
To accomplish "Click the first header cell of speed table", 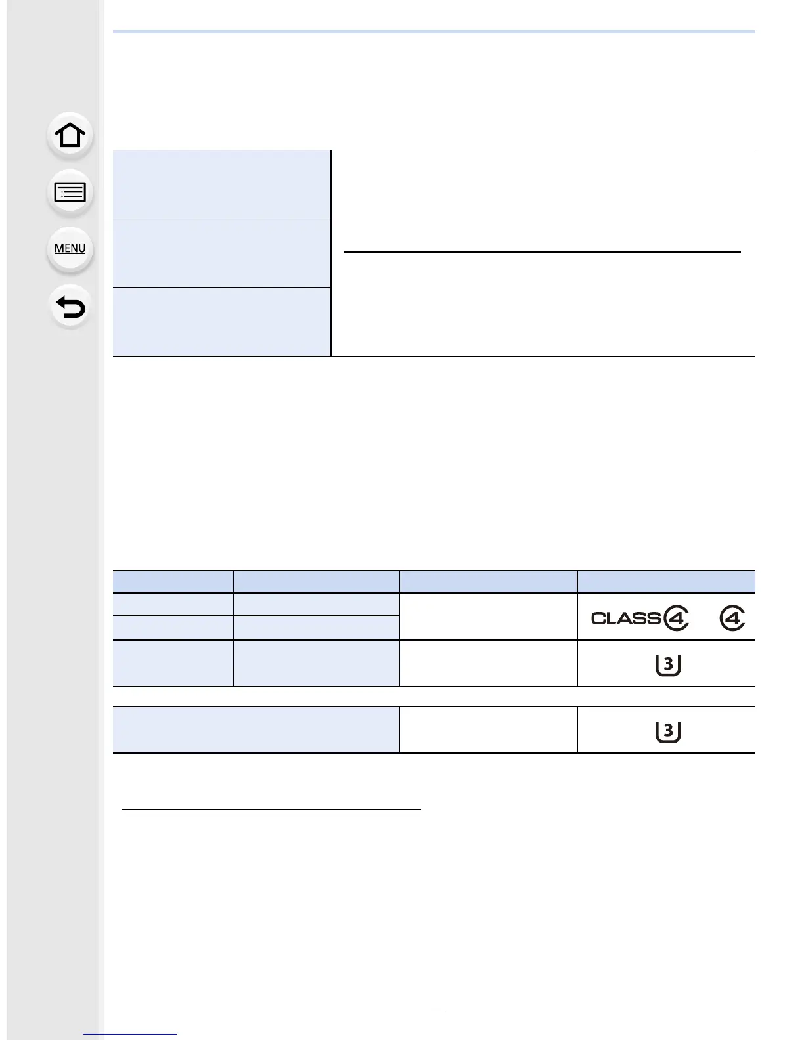I will [x=173, y=582].
